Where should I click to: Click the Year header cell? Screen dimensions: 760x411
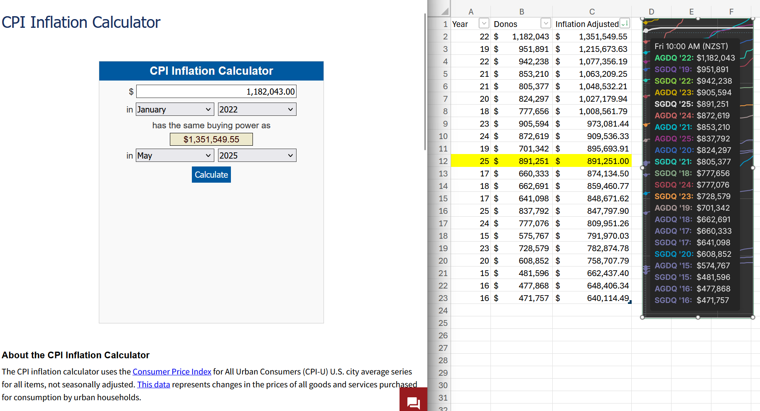471,24
